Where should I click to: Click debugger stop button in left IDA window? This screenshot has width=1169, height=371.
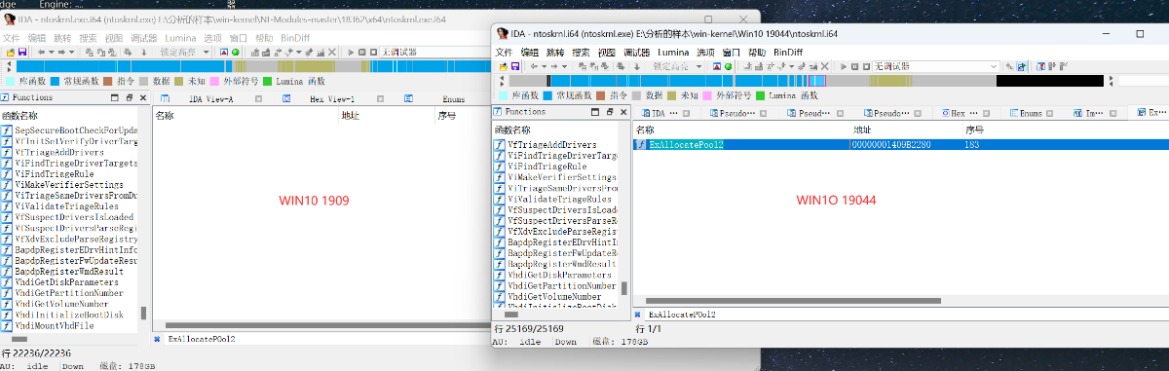point(374,52)
